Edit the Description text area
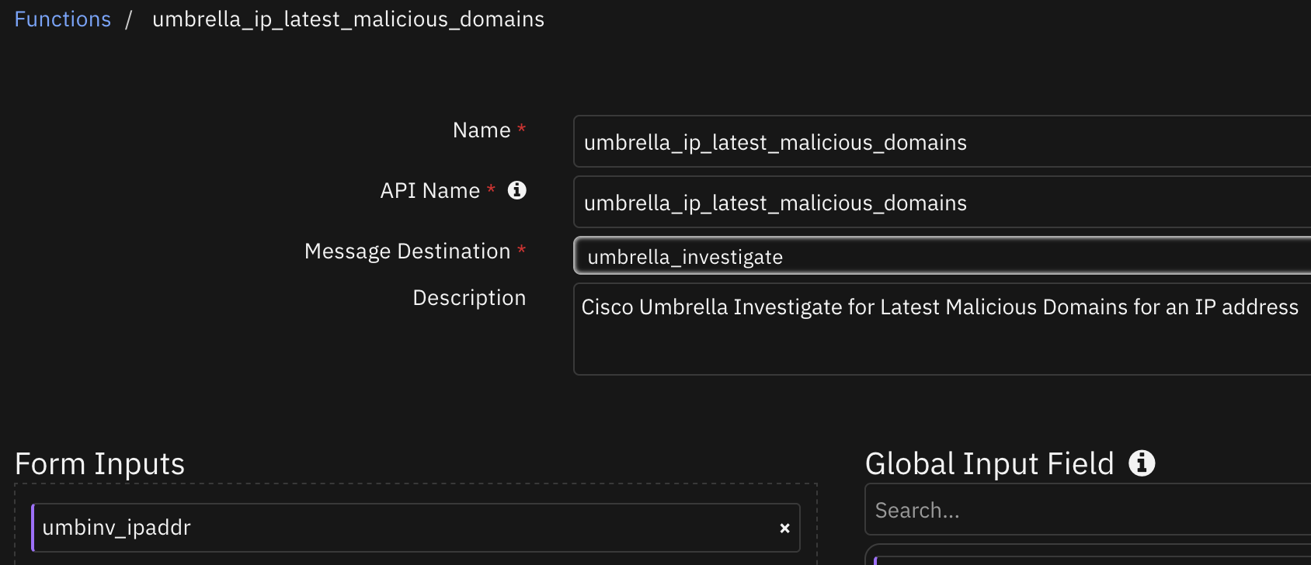This screenshot has height=565, width=1311. tap(941, 329)
